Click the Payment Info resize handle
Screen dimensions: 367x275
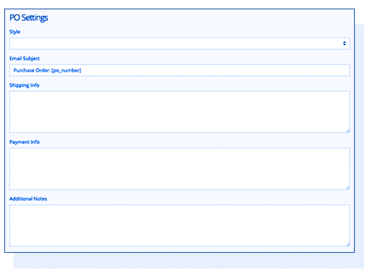click(348, 187)
